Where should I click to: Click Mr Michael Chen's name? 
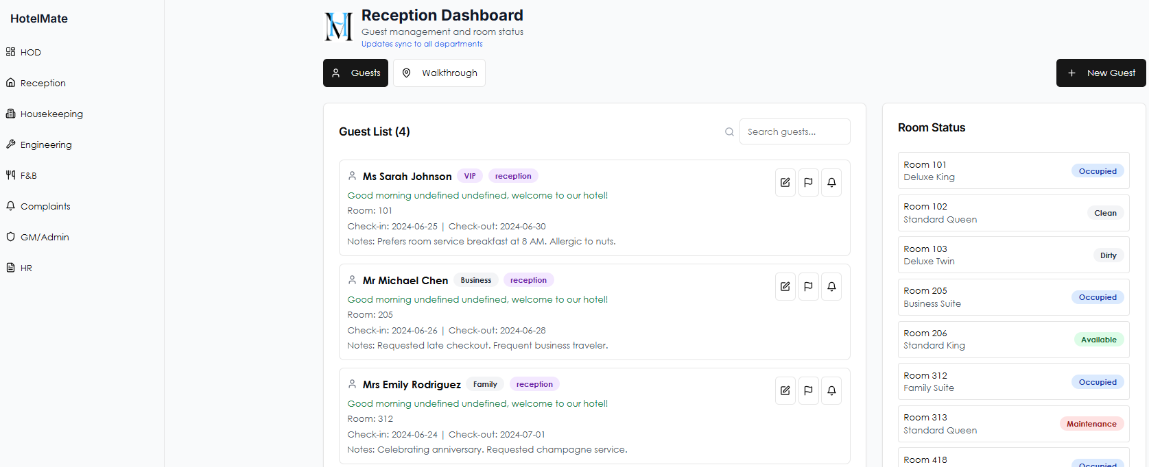tap(405, 281)
